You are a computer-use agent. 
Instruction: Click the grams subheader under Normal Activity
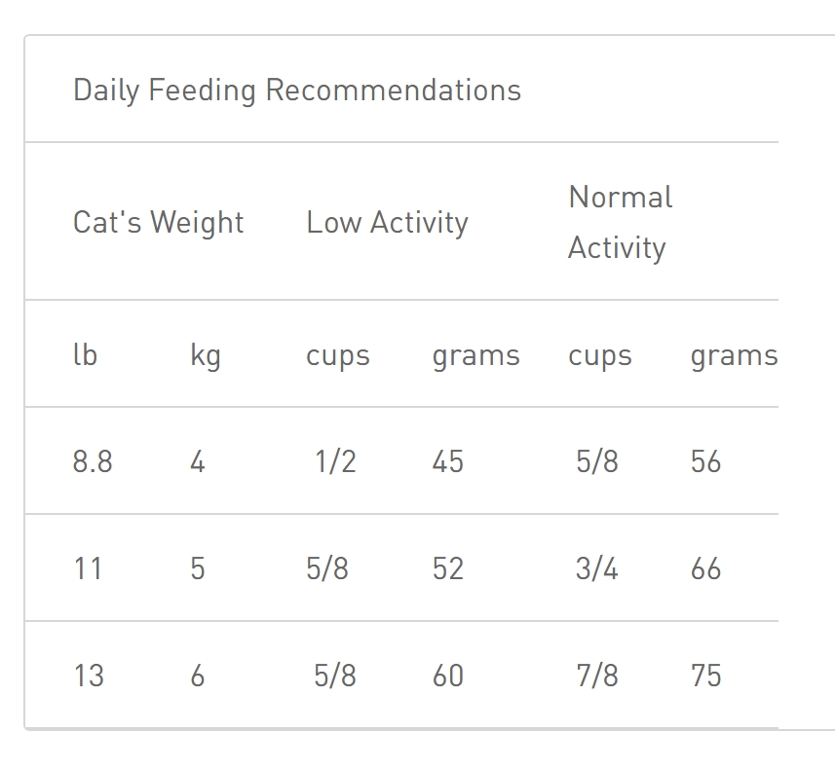[733, 355]
